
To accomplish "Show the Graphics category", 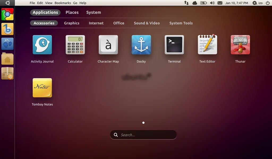I will tap(72, 23).
